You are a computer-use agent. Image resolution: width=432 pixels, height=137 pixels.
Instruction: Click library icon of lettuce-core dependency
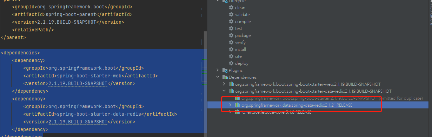point(238,112)
